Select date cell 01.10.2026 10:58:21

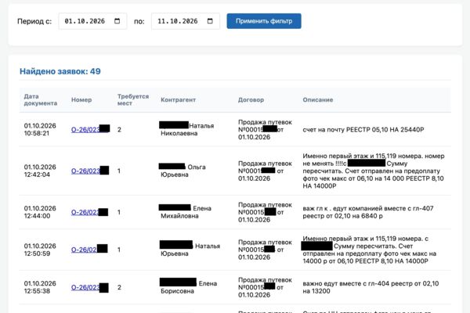coord(40,129)
